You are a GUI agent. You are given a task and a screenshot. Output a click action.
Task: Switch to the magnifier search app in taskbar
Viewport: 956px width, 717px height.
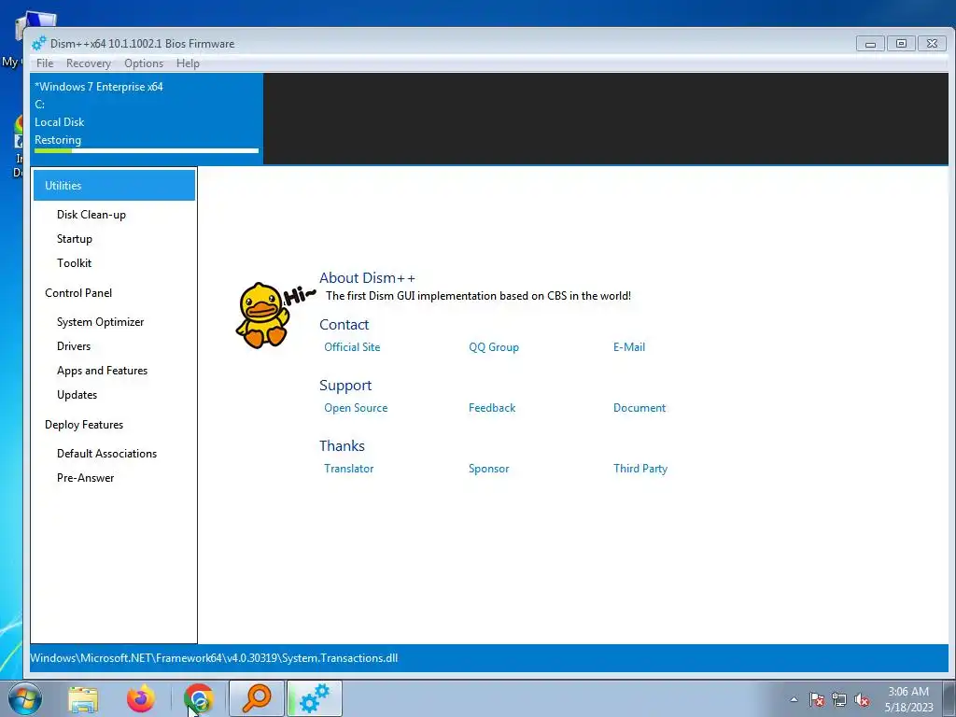click(257, 698)
